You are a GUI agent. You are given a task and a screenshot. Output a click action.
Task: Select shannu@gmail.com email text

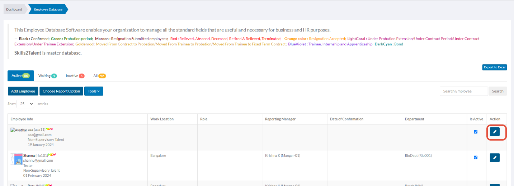click(x=38, y=160)
